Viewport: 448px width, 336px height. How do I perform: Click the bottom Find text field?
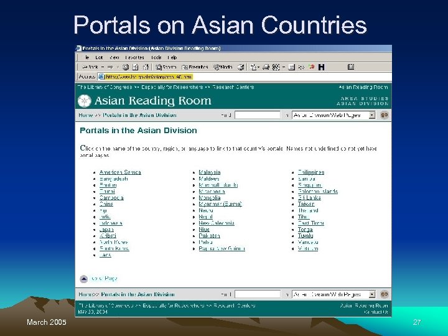coord(258,294)
